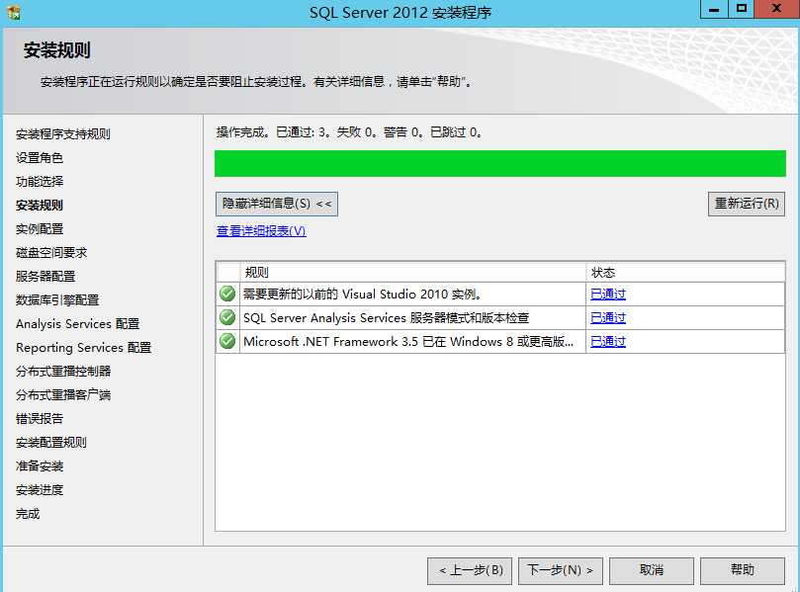Click the SQL Server setup title bar icon

[x=14, y=12]
